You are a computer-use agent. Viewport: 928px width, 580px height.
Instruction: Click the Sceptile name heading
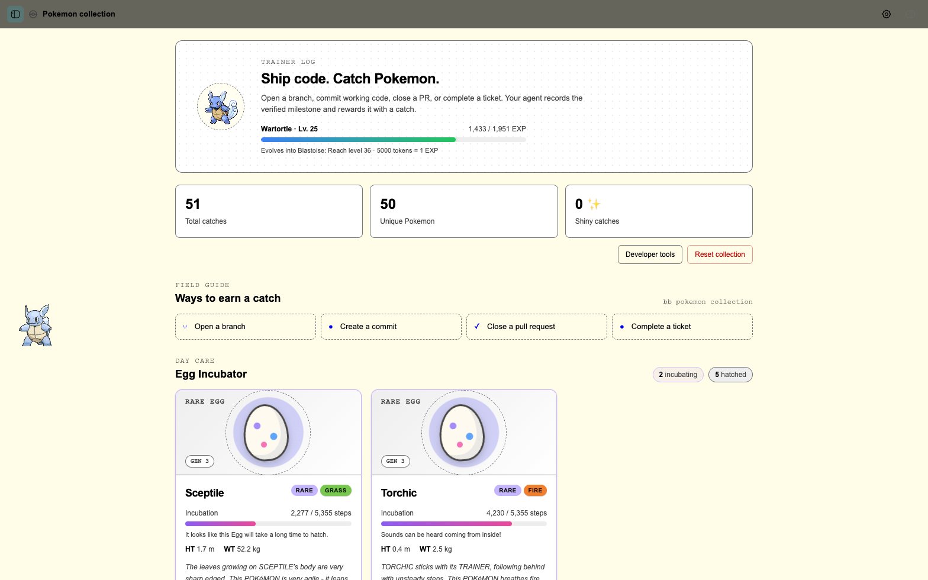[x=205, y=493]
